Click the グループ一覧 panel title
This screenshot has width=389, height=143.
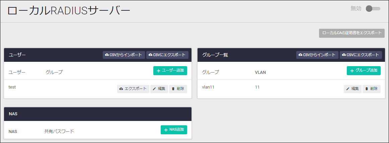pyautogui.click(x=215, y=55)
